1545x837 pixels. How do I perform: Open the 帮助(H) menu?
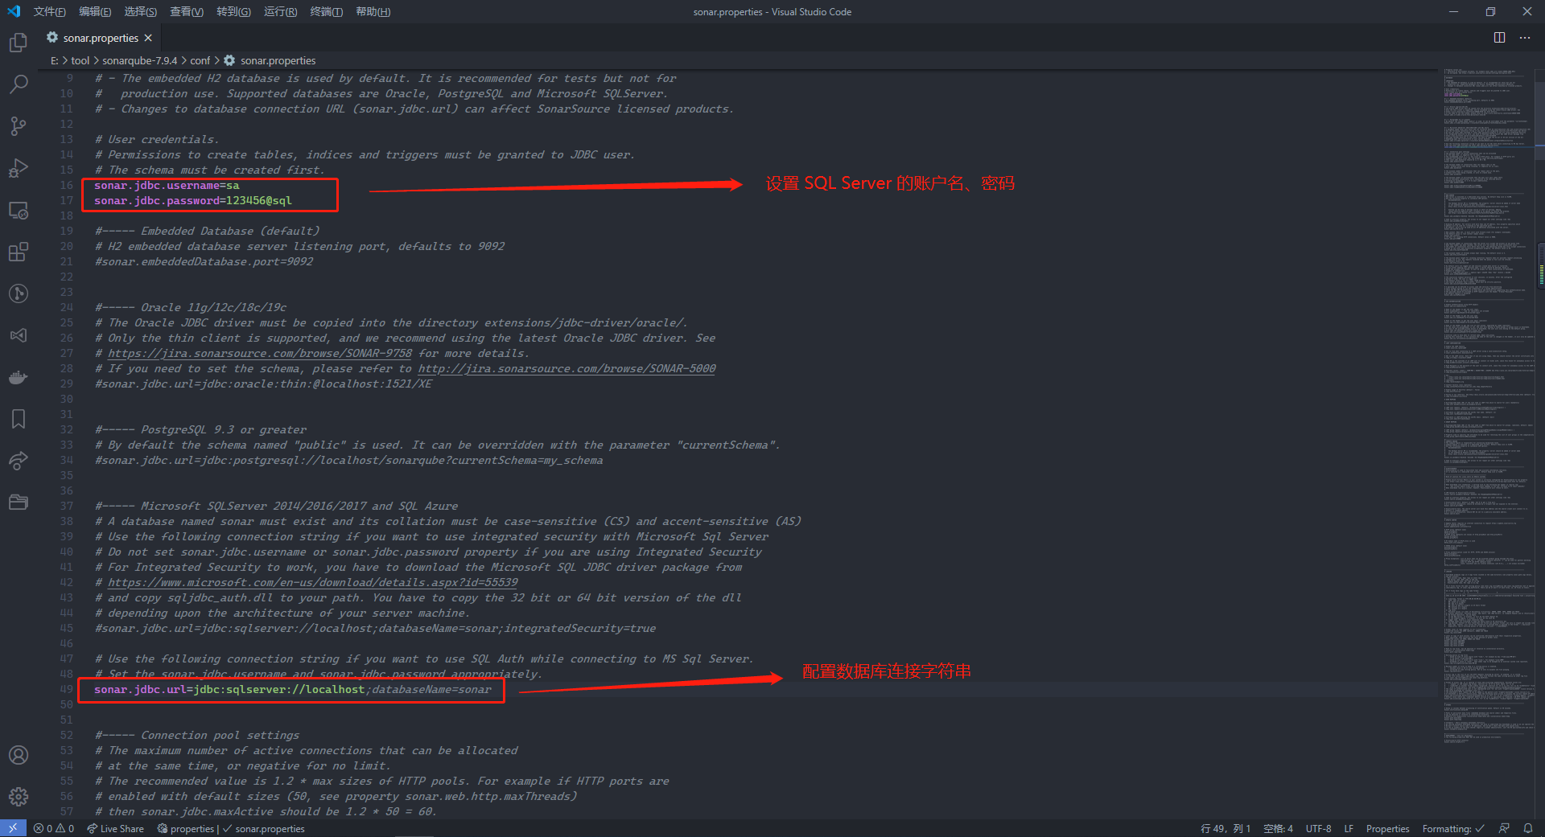pos(373,11)
